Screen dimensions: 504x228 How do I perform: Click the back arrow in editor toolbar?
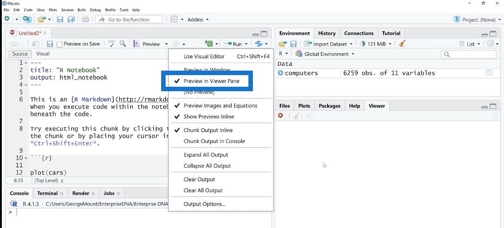point(13,44)
